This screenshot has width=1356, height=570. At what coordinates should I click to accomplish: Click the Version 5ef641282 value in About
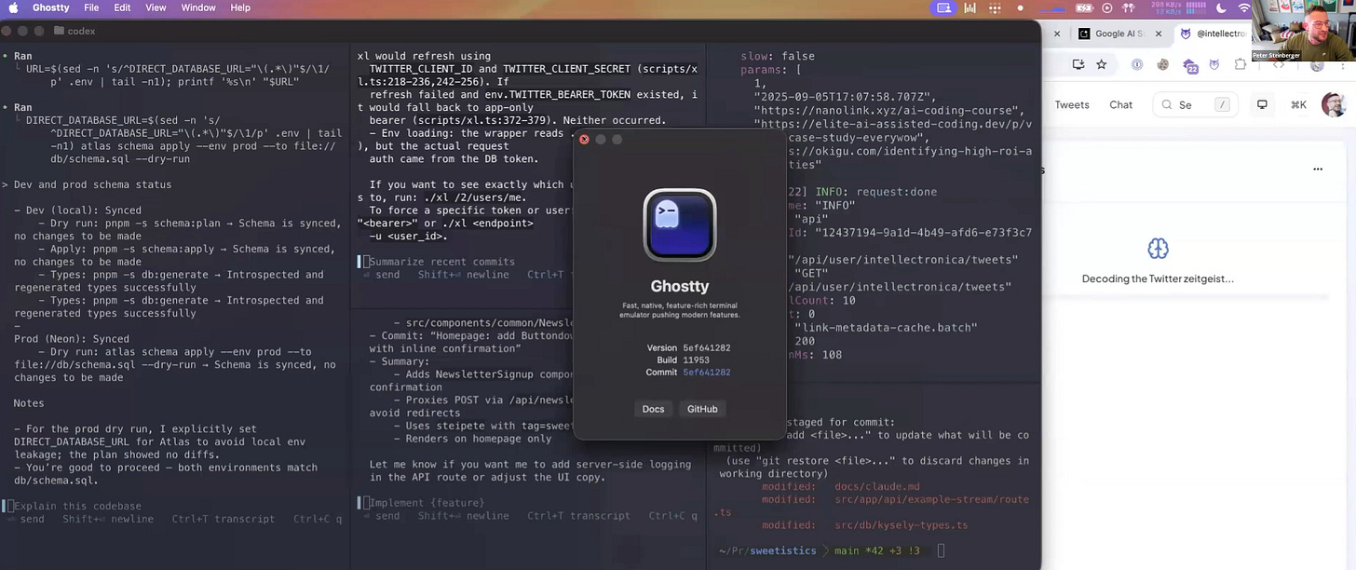coord(707,348)
